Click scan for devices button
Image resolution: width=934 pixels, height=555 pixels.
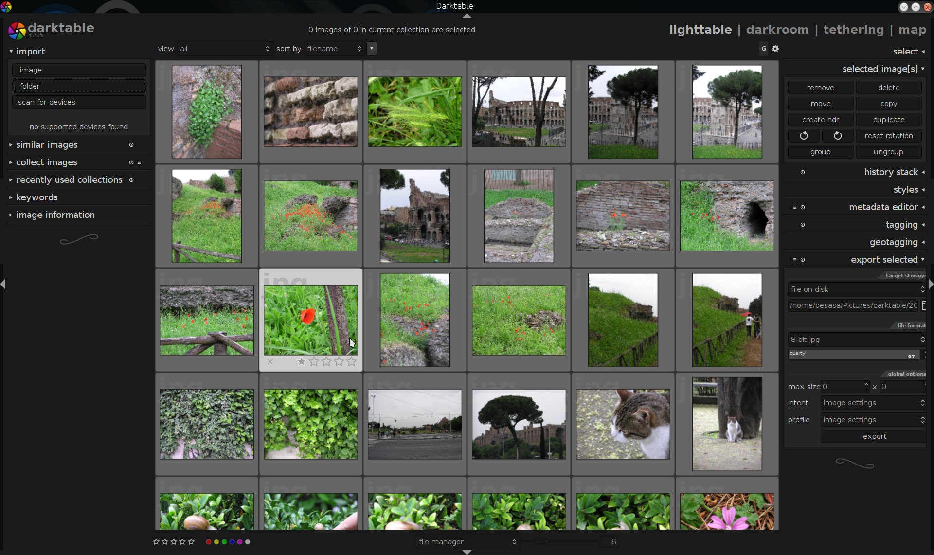click(x=79, y=102)
